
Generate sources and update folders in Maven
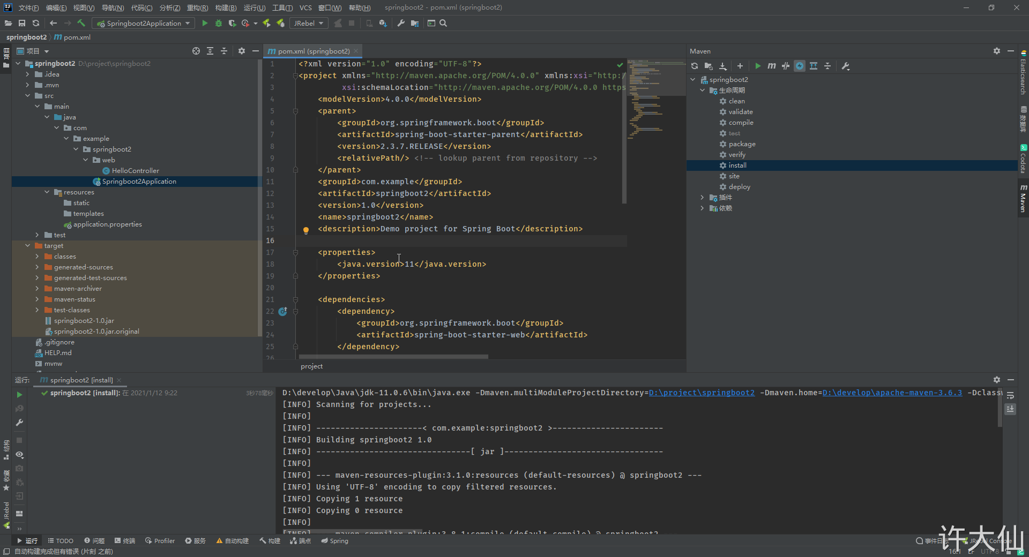[709, 66]
